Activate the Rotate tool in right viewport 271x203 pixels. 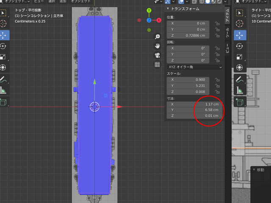pos(240,46)
